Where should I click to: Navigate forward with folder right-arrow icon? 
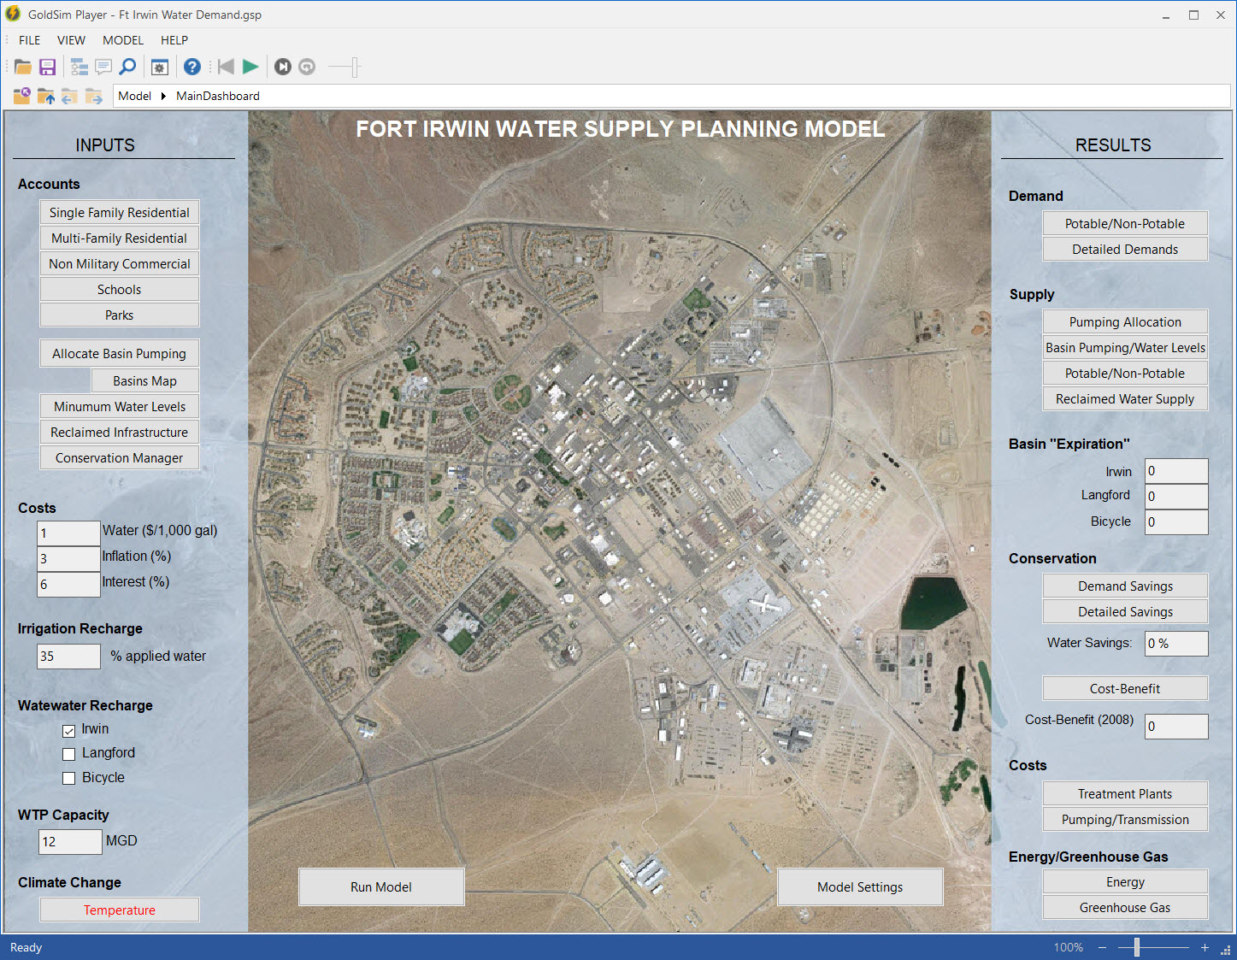[93, 96]
